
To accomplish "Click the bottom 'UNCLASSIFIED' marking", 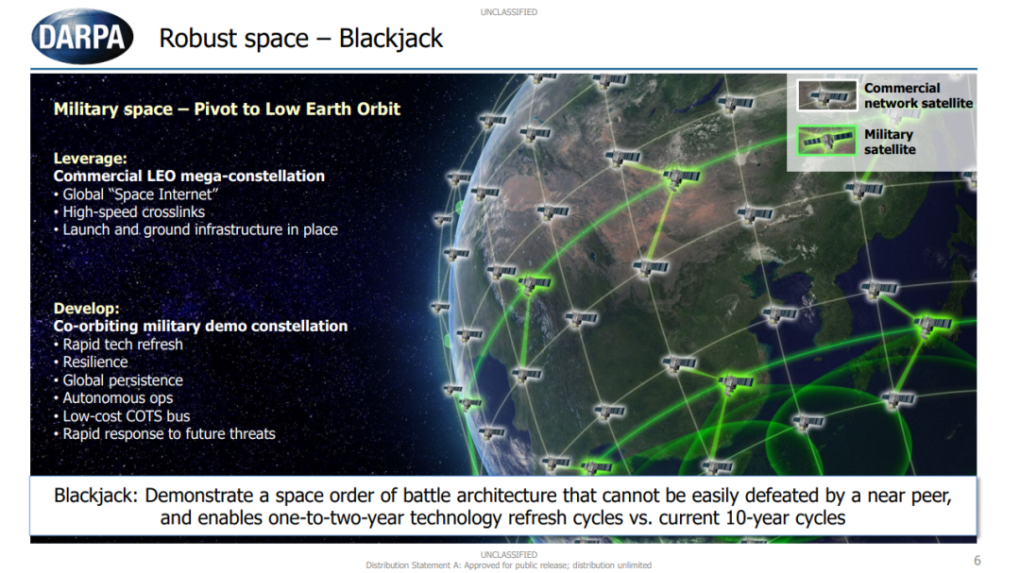I will [x=509, y=554].
